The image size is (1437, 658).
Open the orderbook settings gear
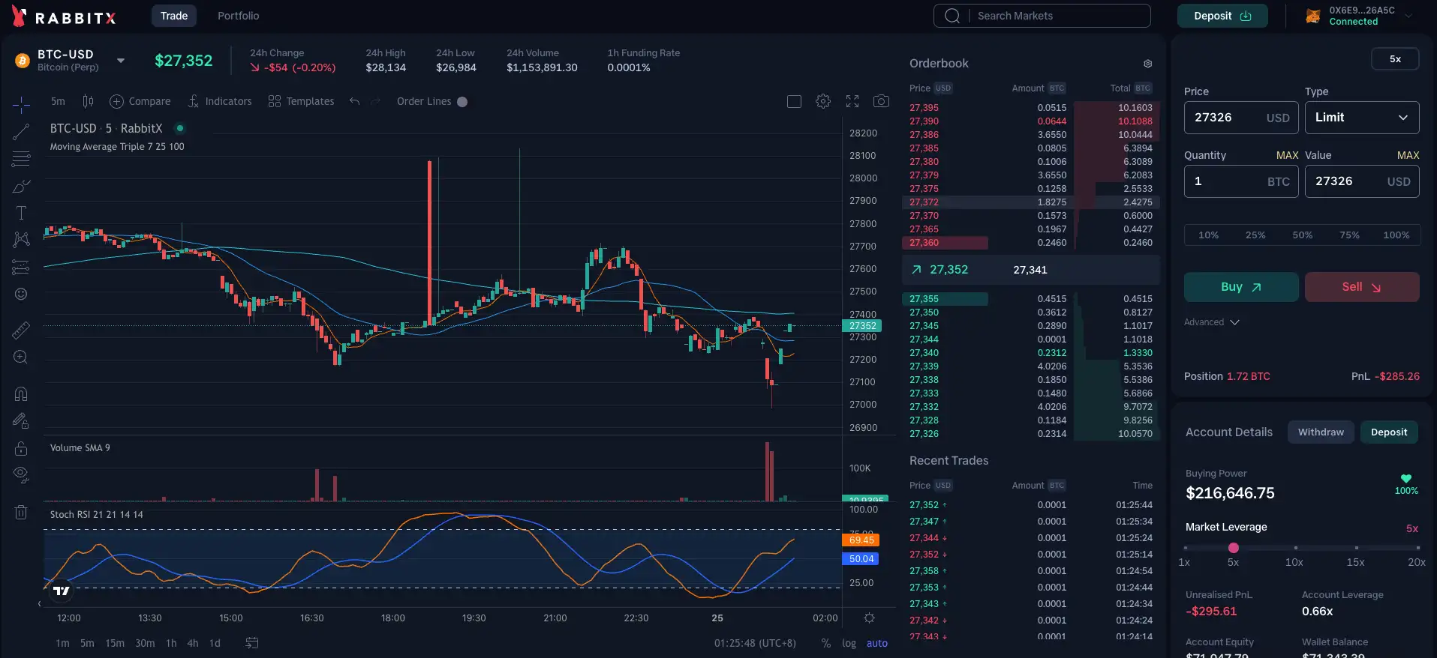(x=1147, y=64)
